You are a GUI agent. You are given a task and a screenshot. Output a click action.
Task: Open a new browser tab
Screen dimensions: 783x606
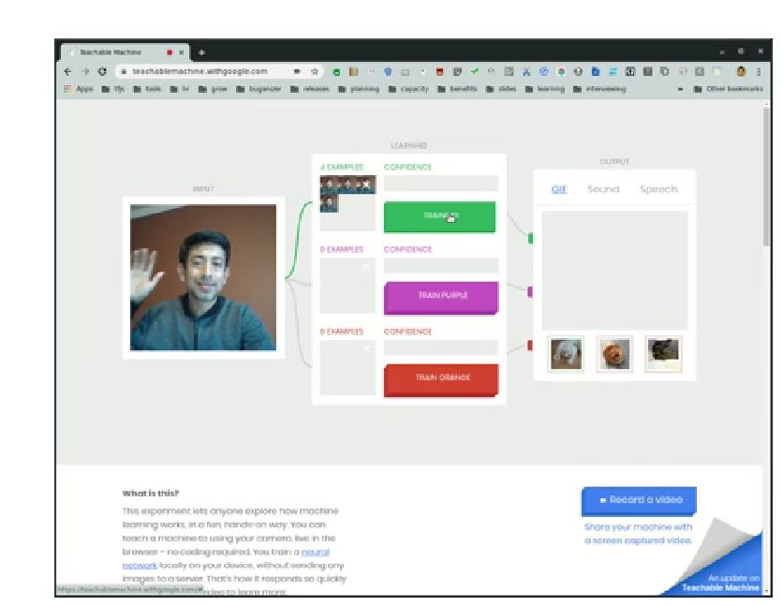coord(201,52)
